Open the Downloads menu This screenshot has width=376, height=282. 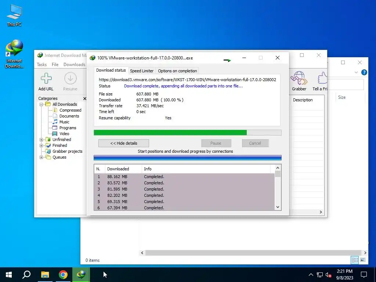point(74,65)
